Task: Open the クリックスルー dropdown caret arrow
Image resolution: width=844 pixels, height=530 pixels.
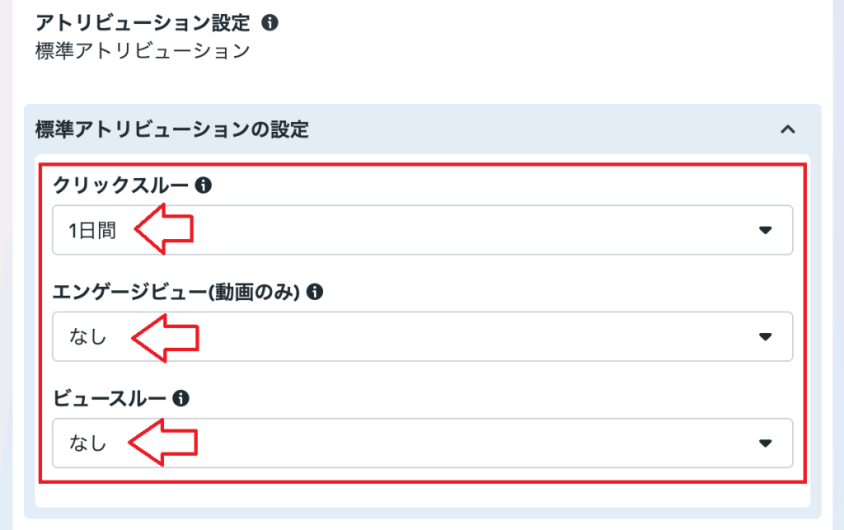Action: point(766,230)
